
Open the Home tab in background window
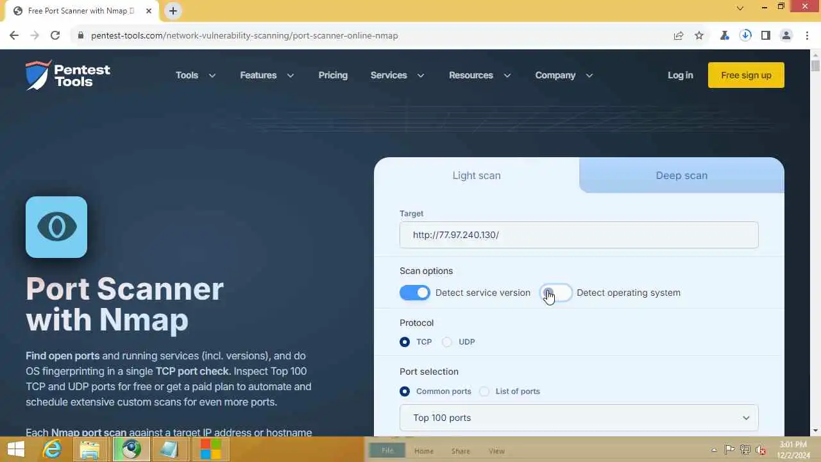[424, 451]
